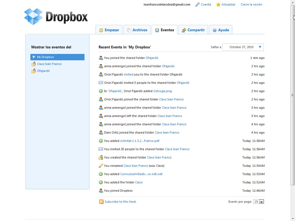This screenshot has height=221, width=295.
Task: Open the Cuenta account link
Action: click(206, 4)
